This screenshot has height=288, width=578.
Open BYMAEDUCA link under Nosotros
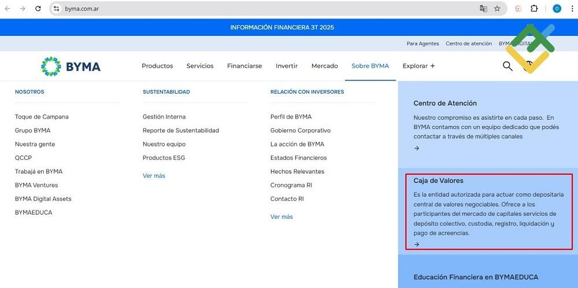coord(34,212)
